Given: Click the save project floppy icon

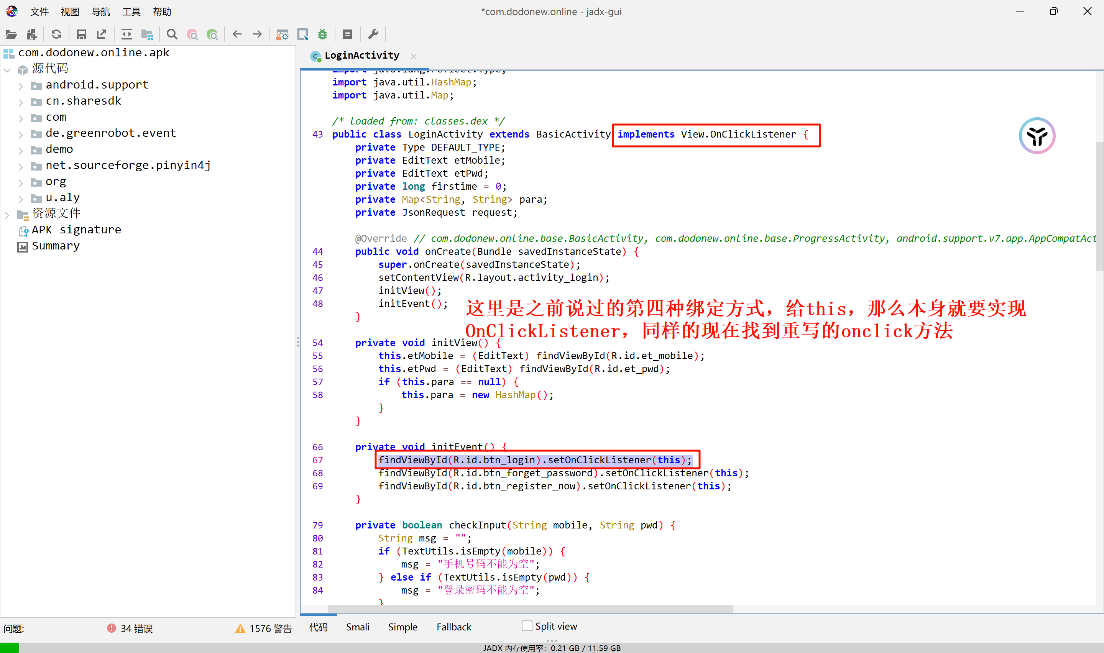Looking at the screenshot, I should (x=81, y=34).
